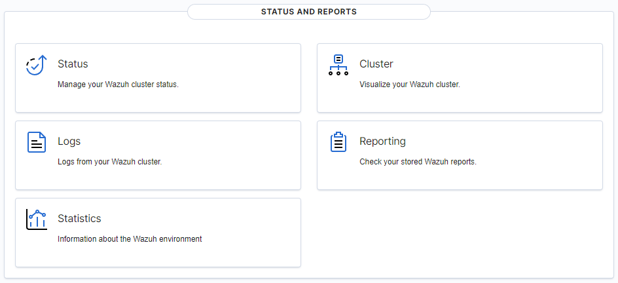
Task: Open the Logs title link
Action: pyautogui.click(x=69, y=141)
